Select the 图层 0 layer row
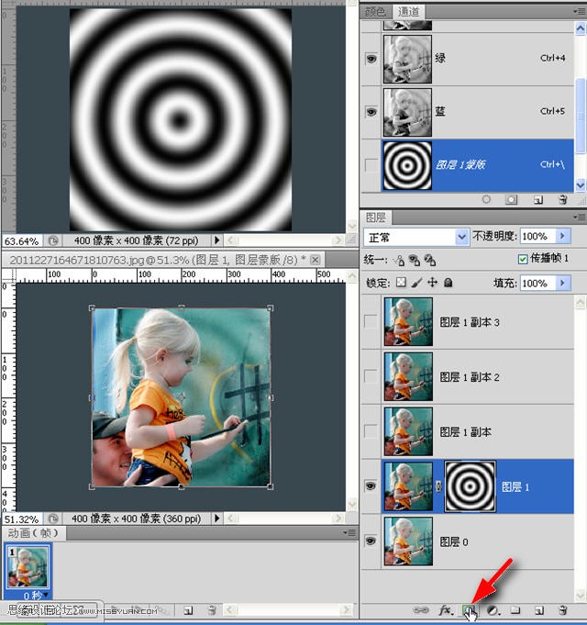Viewport: 587px width, 625px height. 468,541
